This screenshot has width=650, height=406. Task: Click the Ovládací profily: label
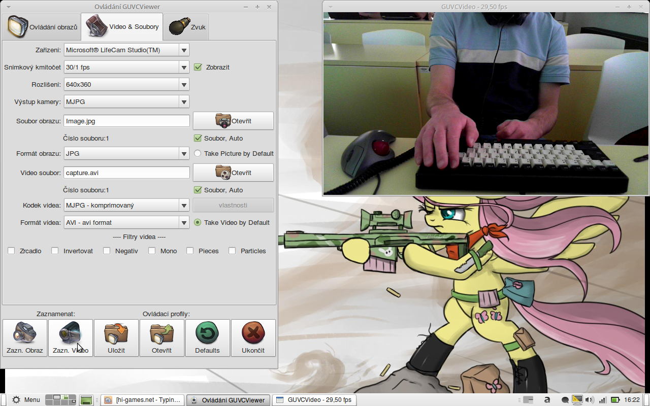[166, 314]
